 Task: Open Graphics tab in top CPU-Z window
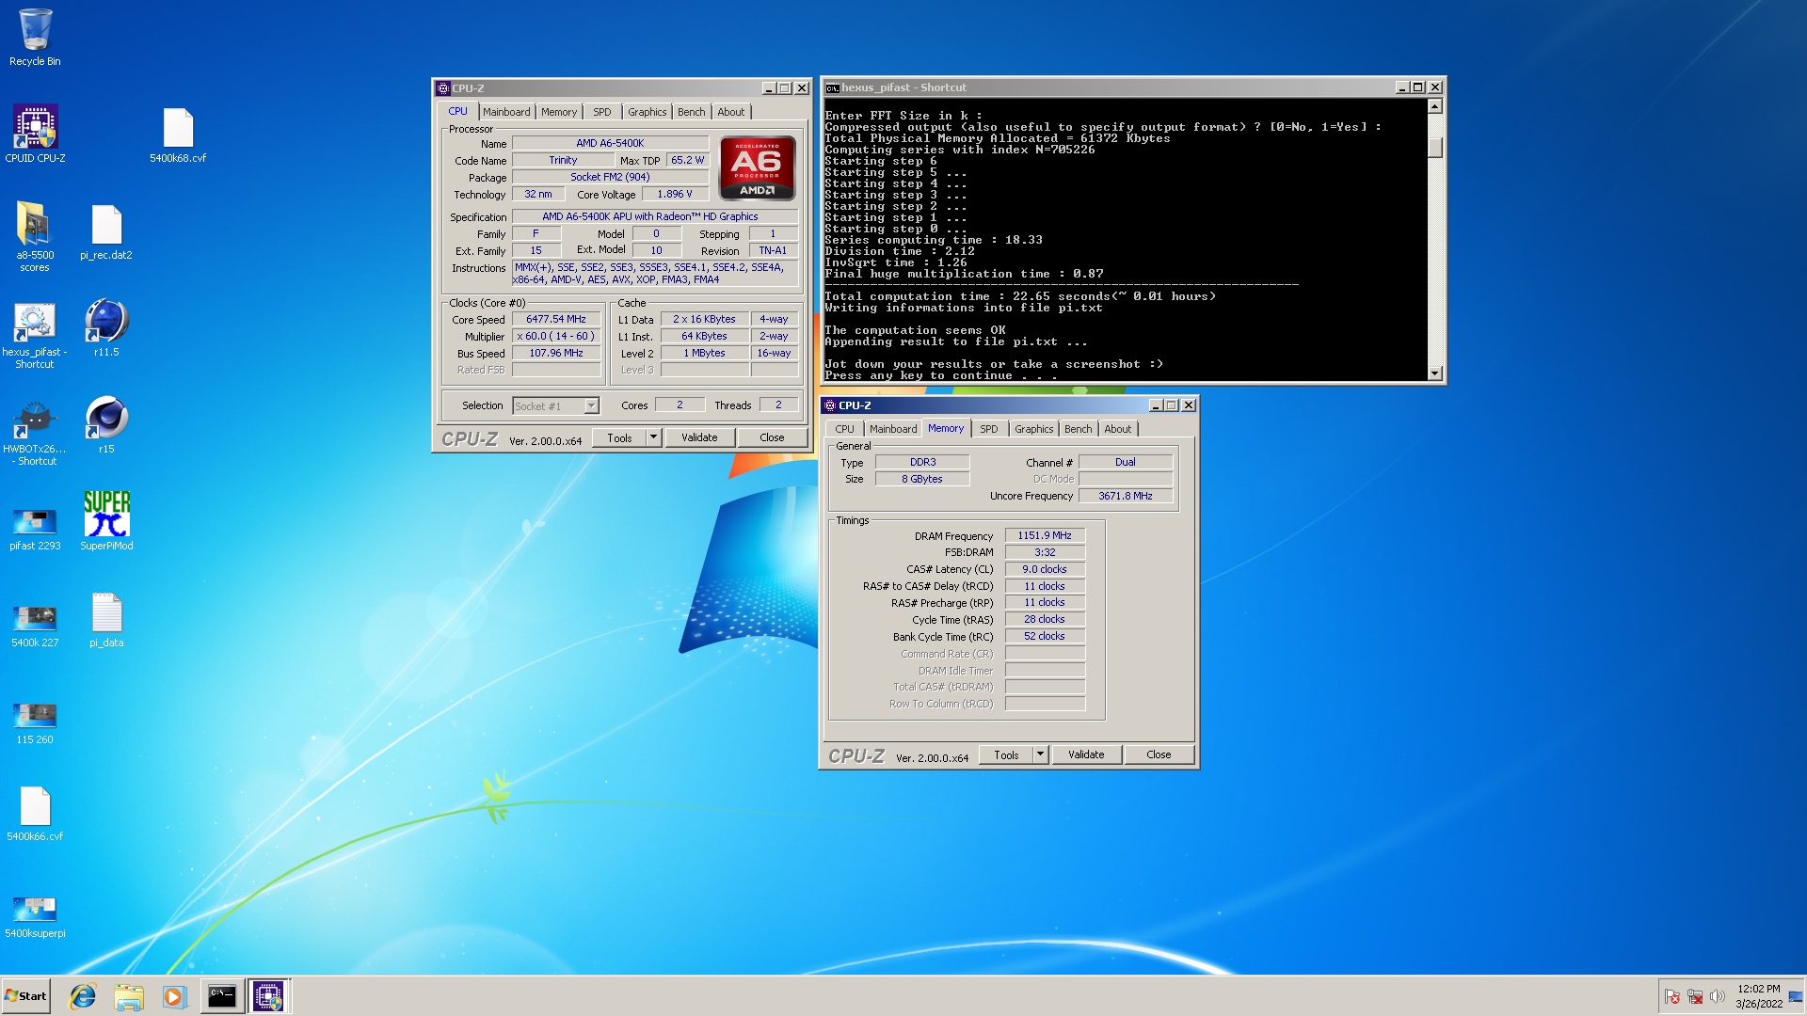pos(648,112)
